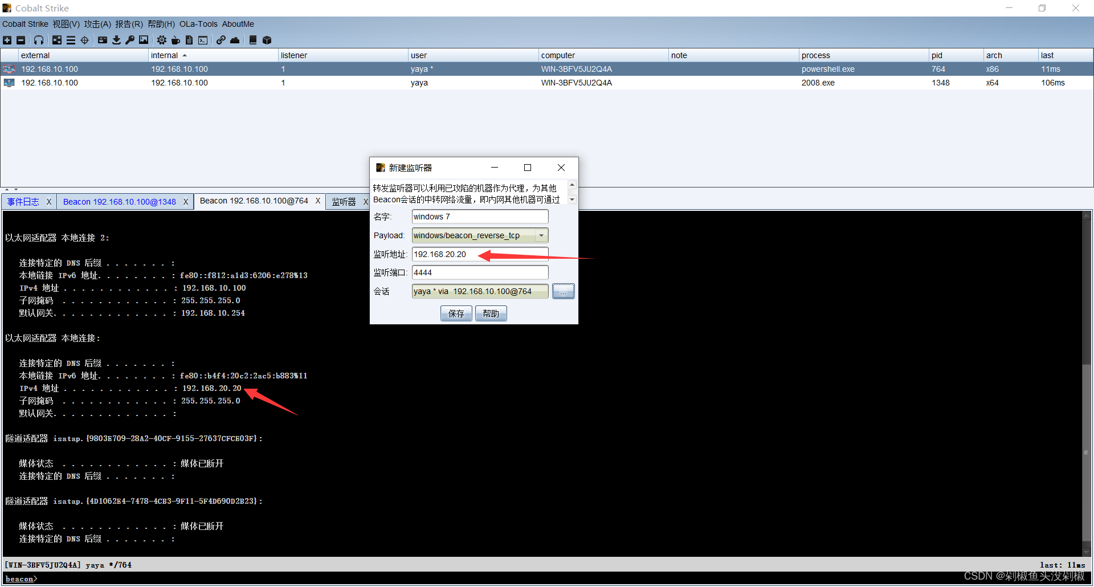Screen dimensions: 1094x587
Task: Switch to the 事件日志 tab
Action: pos(23,202)
